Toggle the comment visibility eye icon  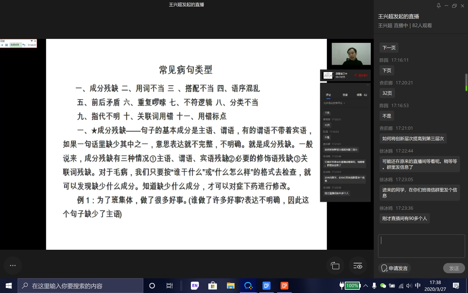pyautogui.click(x=358, y=266)
